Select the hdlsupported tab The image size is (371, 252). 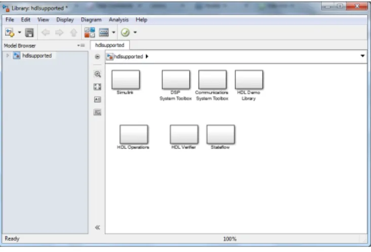[x=109, y=45]
